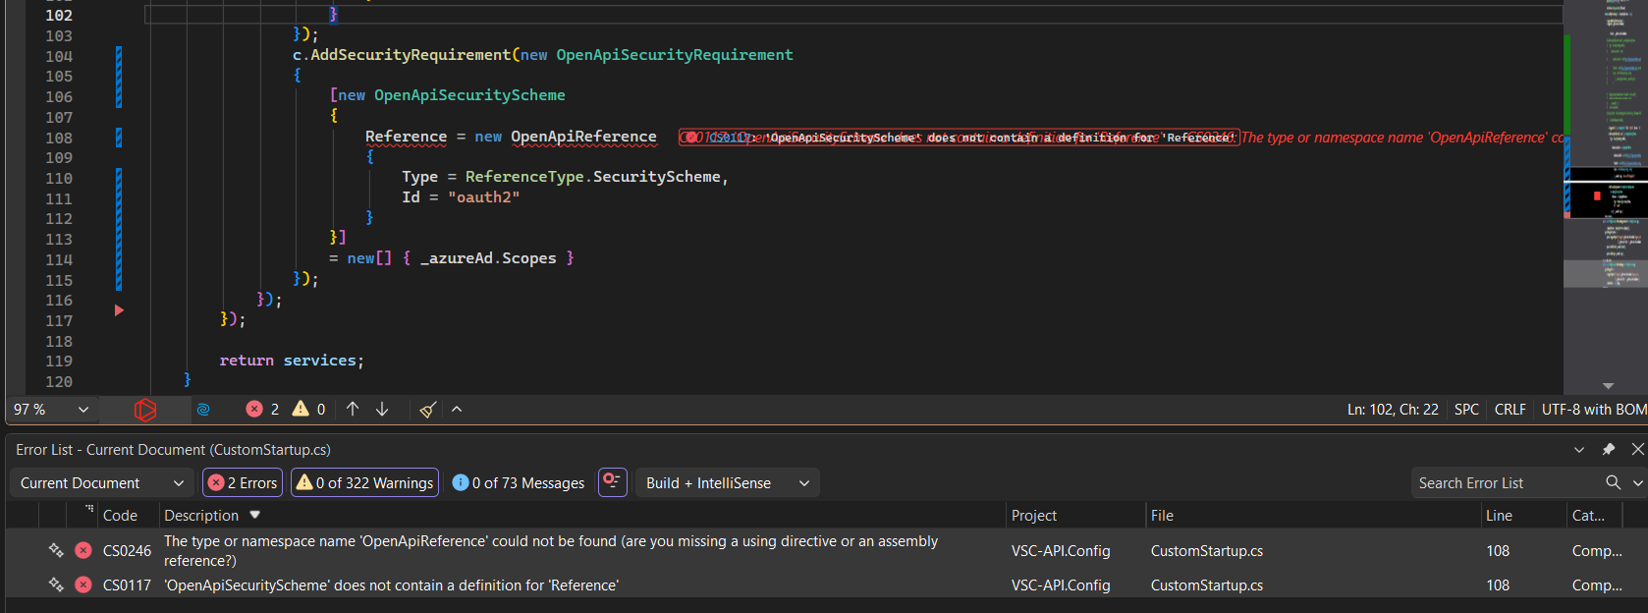Screen dimensions: 1648x613
Task: Open Error List window position dropdown
Action: [1579, 450]
